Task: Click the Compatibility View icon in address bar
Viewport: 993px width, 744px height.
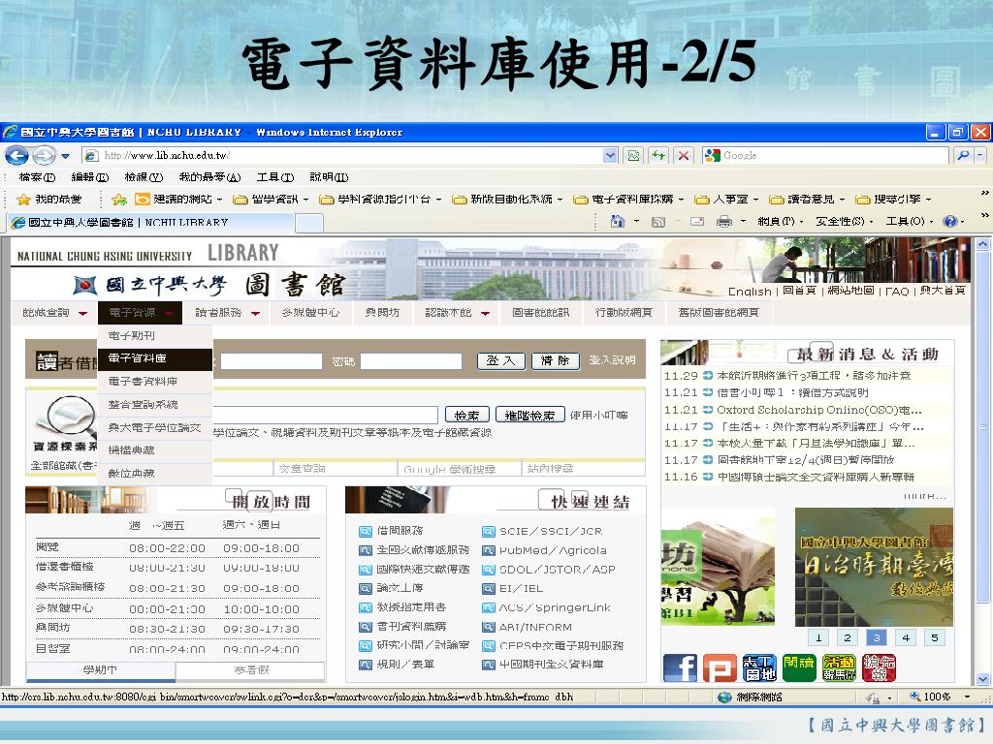Action: tap(633, 155)
